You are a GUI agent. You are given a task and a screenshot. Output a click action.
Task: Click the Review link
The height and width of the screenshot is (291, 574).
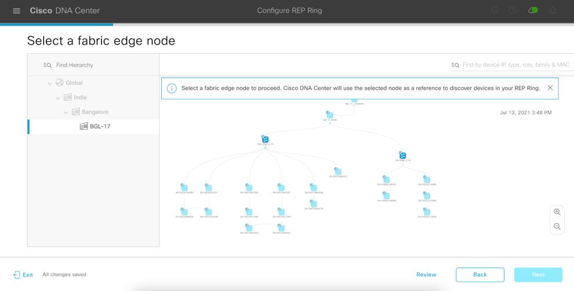[x=426, y=275]
